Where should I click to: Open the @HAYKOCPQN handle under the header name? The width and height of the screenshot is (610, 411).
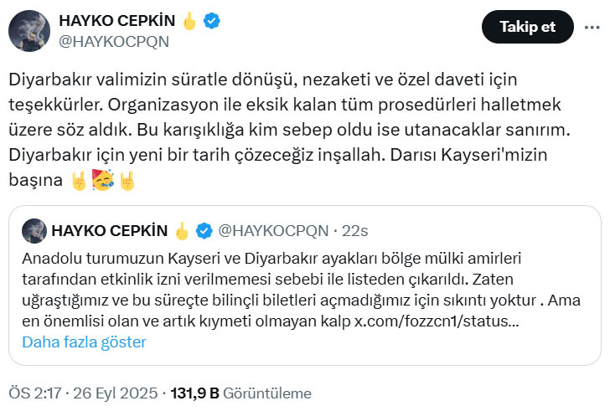[x=113, y=40]
